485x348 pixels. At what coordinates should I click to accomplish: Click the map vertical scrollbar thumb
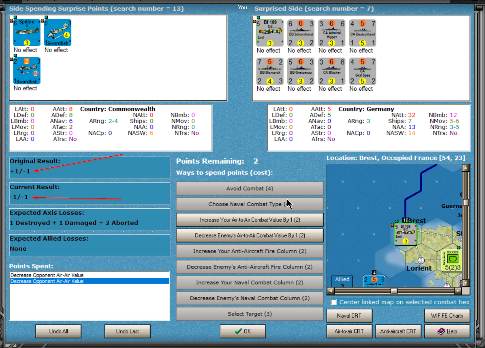pos(466,203)
